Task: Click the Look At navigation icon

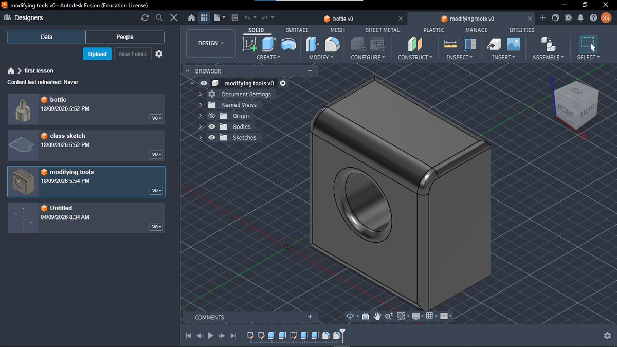Action: click(366, 316)
